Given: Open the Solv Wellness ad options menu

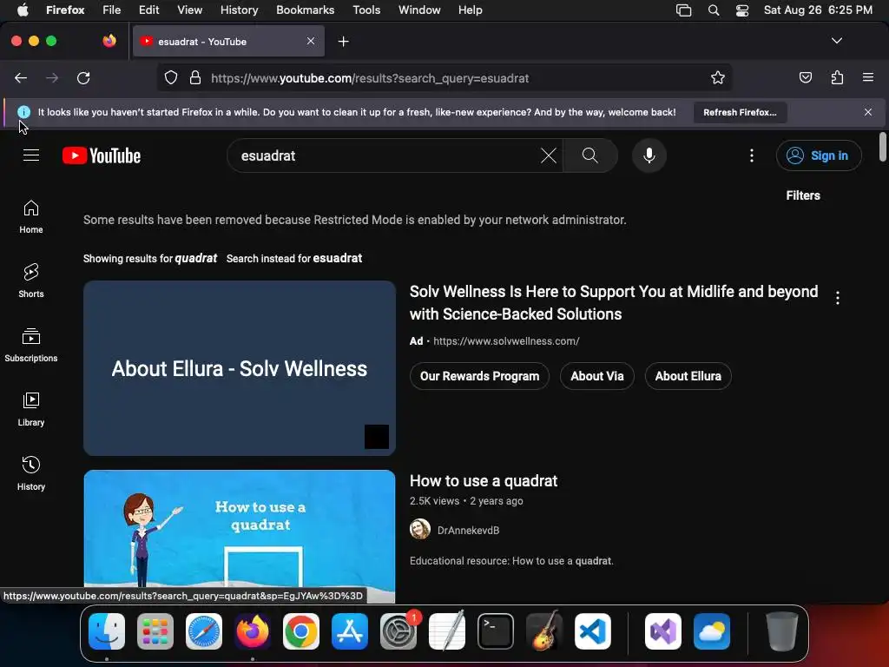Looking at the screenshot, I should pos(838,298).
